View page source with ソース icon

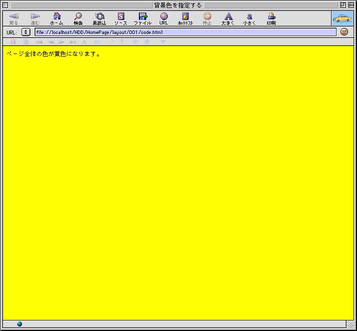121,16
